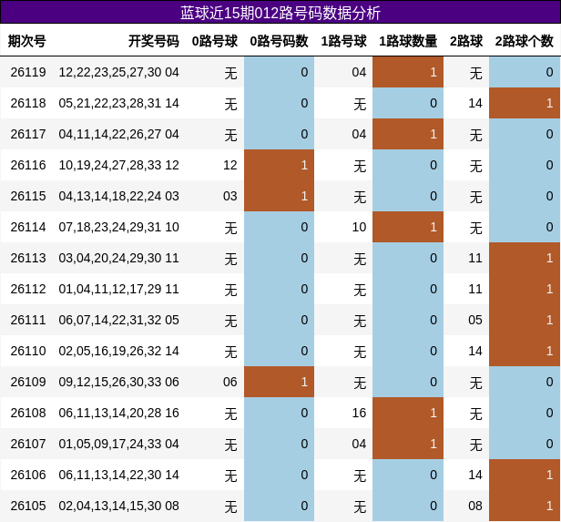The width and height of the screenshot is (561, 522).
Task: Click 0路号球 value 12 in row 26116
Action: (x=230, y=165)
